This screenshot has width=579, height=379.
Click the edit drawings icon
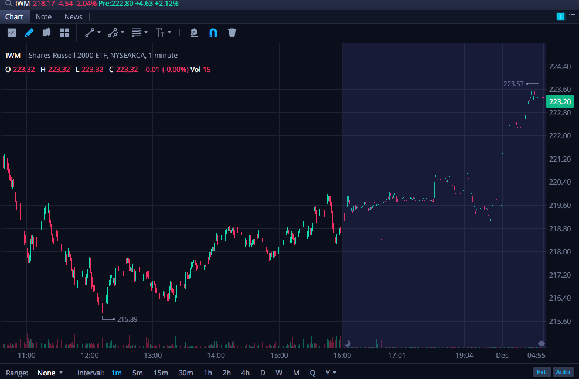pyautogui.click(x=194, y=33)
